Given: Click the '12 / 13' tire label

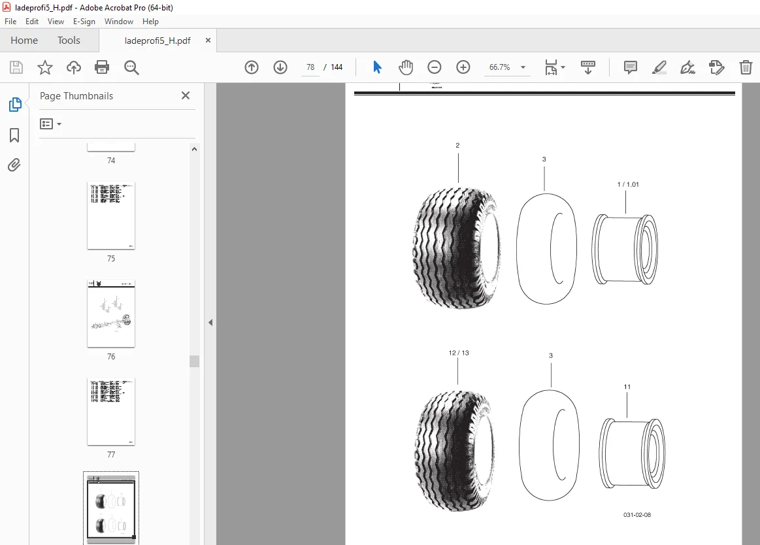Looking at the screenshot, I should [459, 352].
